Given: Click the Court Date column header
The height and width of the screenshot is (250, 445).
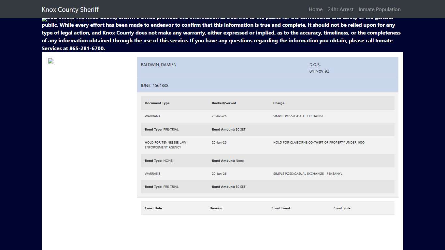Looking at the screenshot, I should pos(153,208).
